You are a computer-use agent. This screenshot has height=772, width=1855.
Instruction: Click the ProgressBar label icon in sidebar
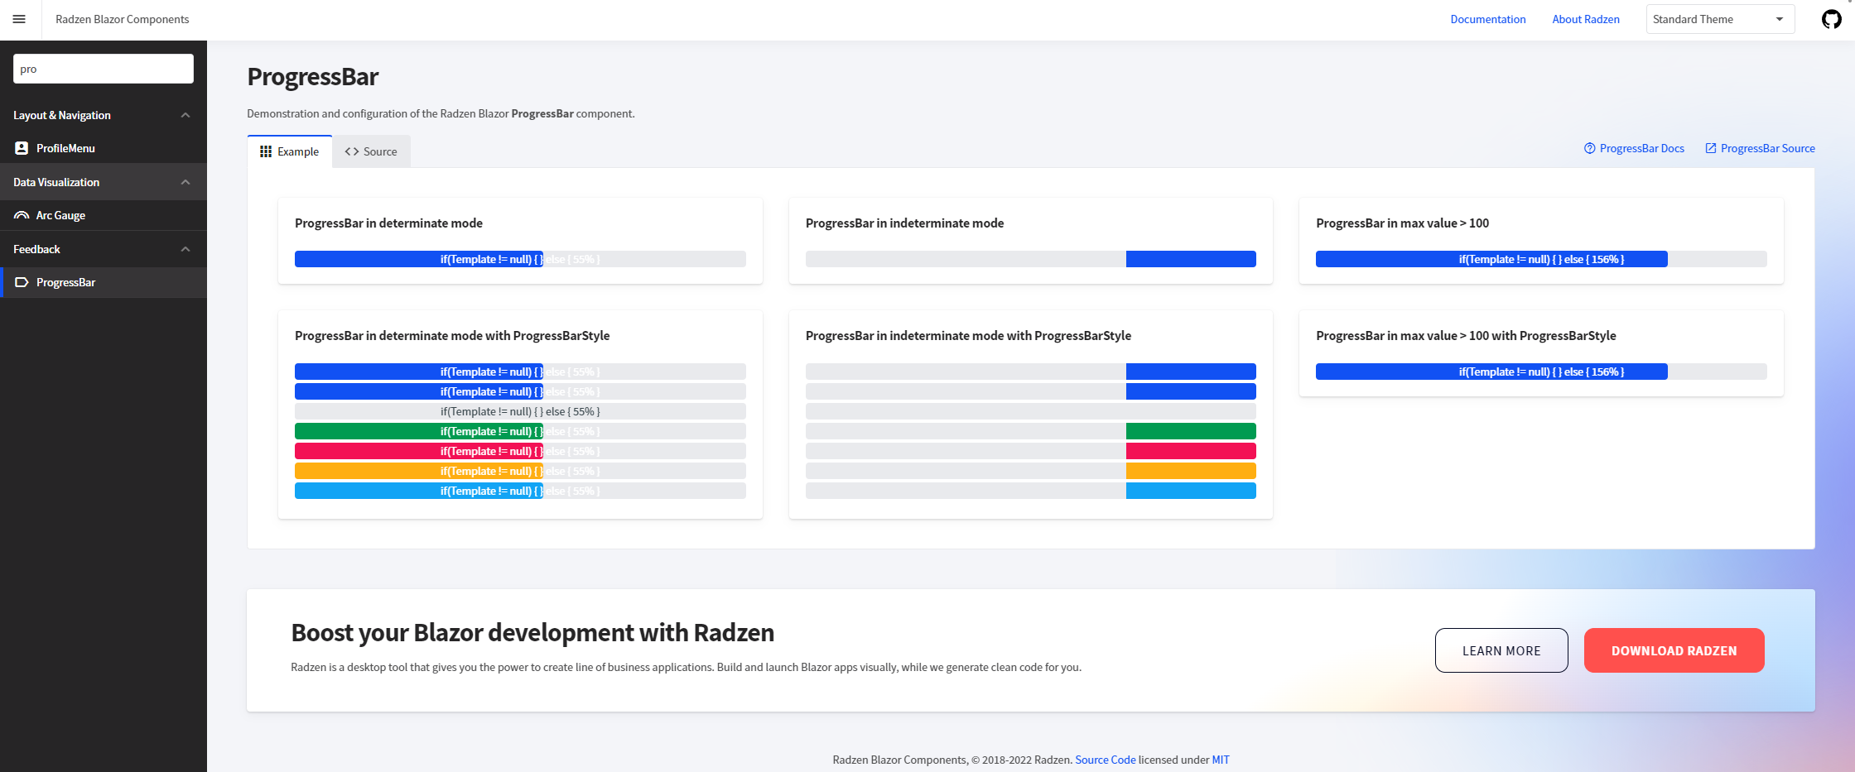pos(22,282)
